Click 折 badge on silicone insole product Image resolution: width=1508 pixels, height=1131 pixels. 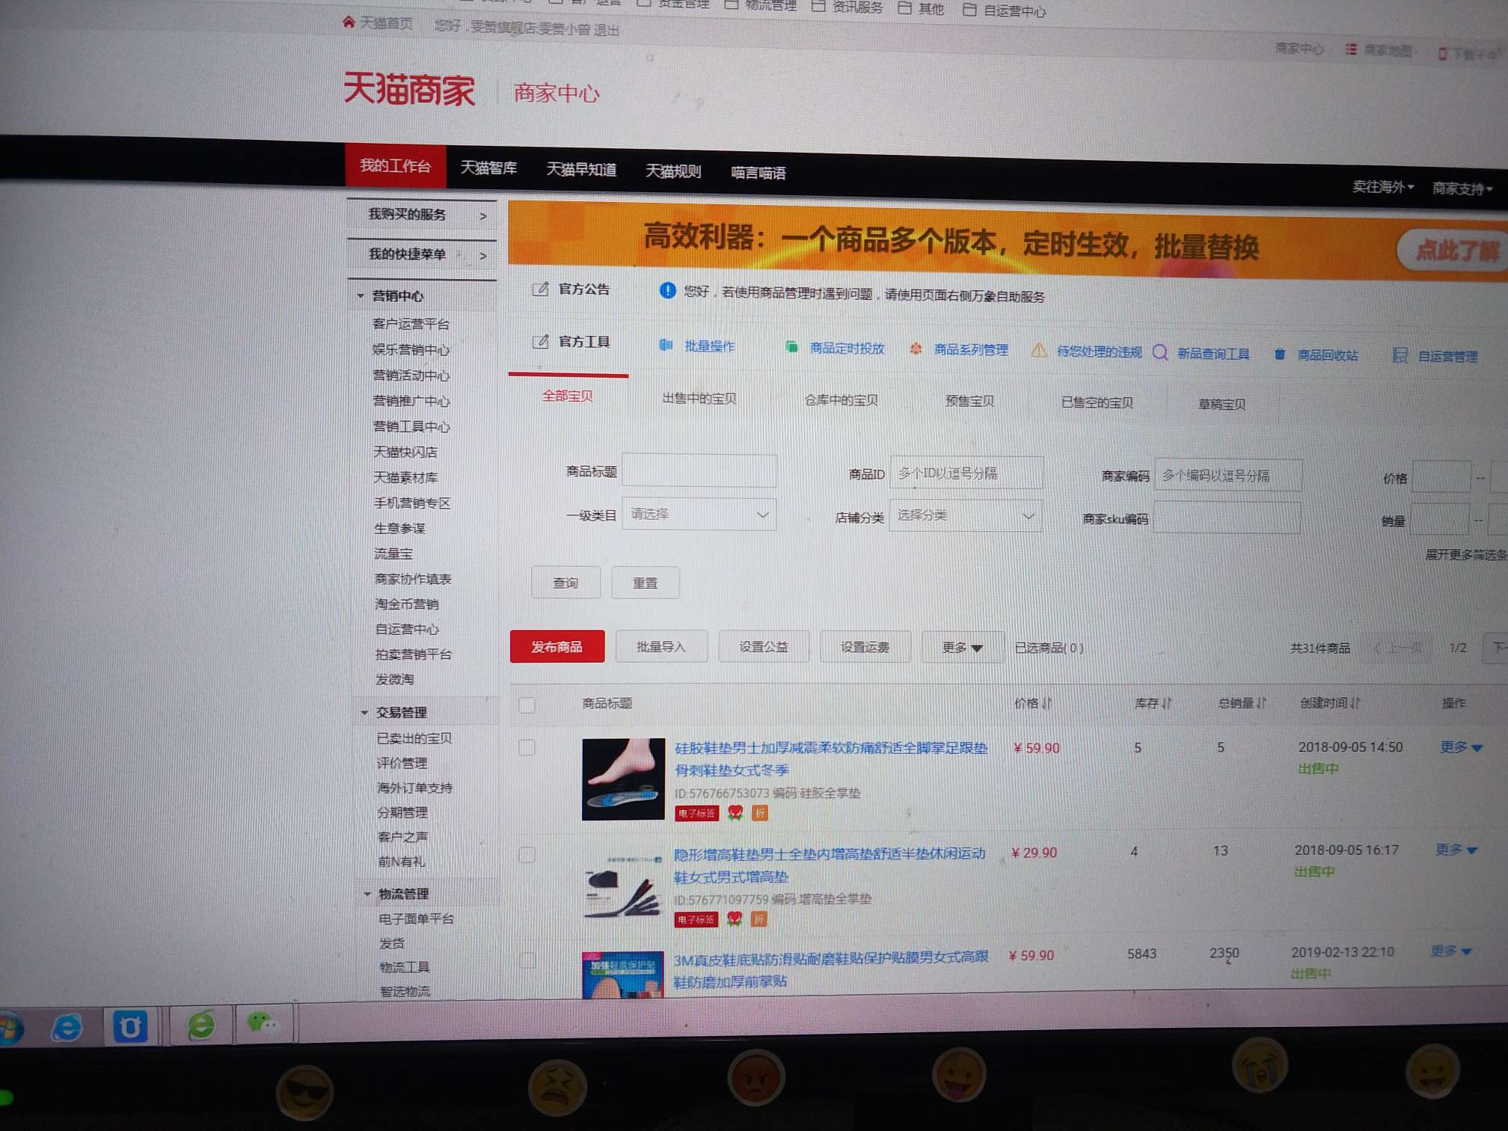760,813
